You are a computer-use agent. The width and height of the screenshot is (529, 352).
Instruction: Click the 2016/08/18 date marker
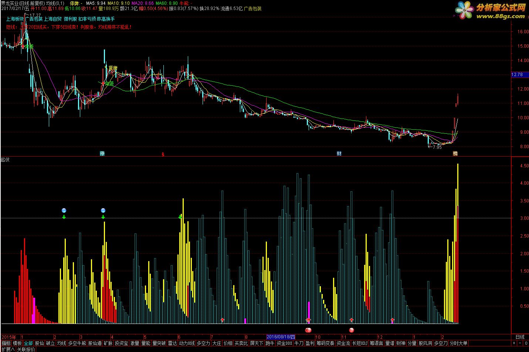[281, 337]
